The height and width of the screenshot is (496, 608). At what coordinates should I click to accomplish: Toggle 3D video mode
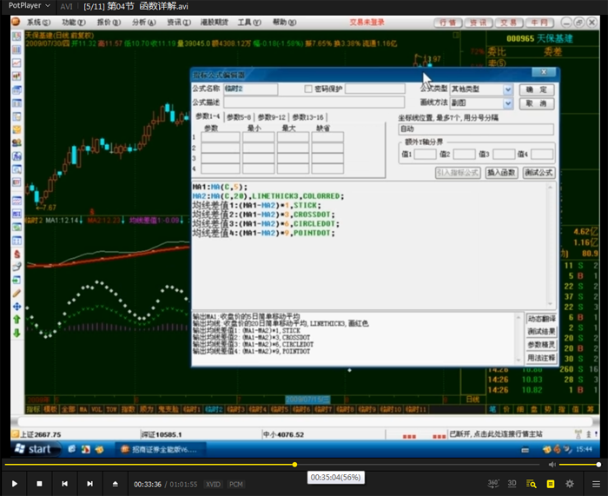(x=512, y=483)
